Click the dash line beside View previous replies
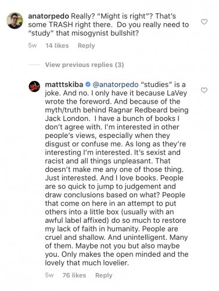This screenshot has width=219, height=291. coord(34,65)
